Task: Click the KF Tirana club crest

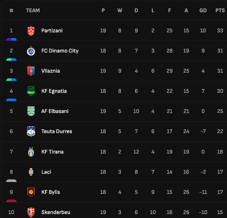Action: click(x=31, y=152)
